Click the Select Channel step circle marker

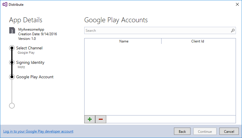(12, 48)
